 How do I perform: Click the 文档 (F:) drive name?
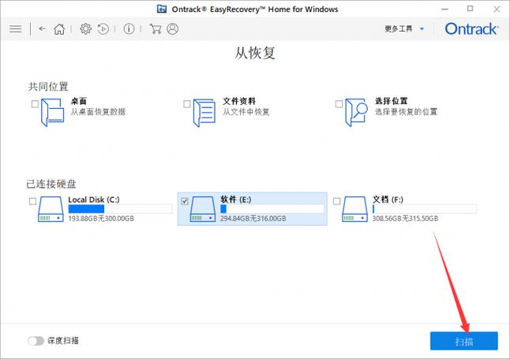tap(388, 200)
